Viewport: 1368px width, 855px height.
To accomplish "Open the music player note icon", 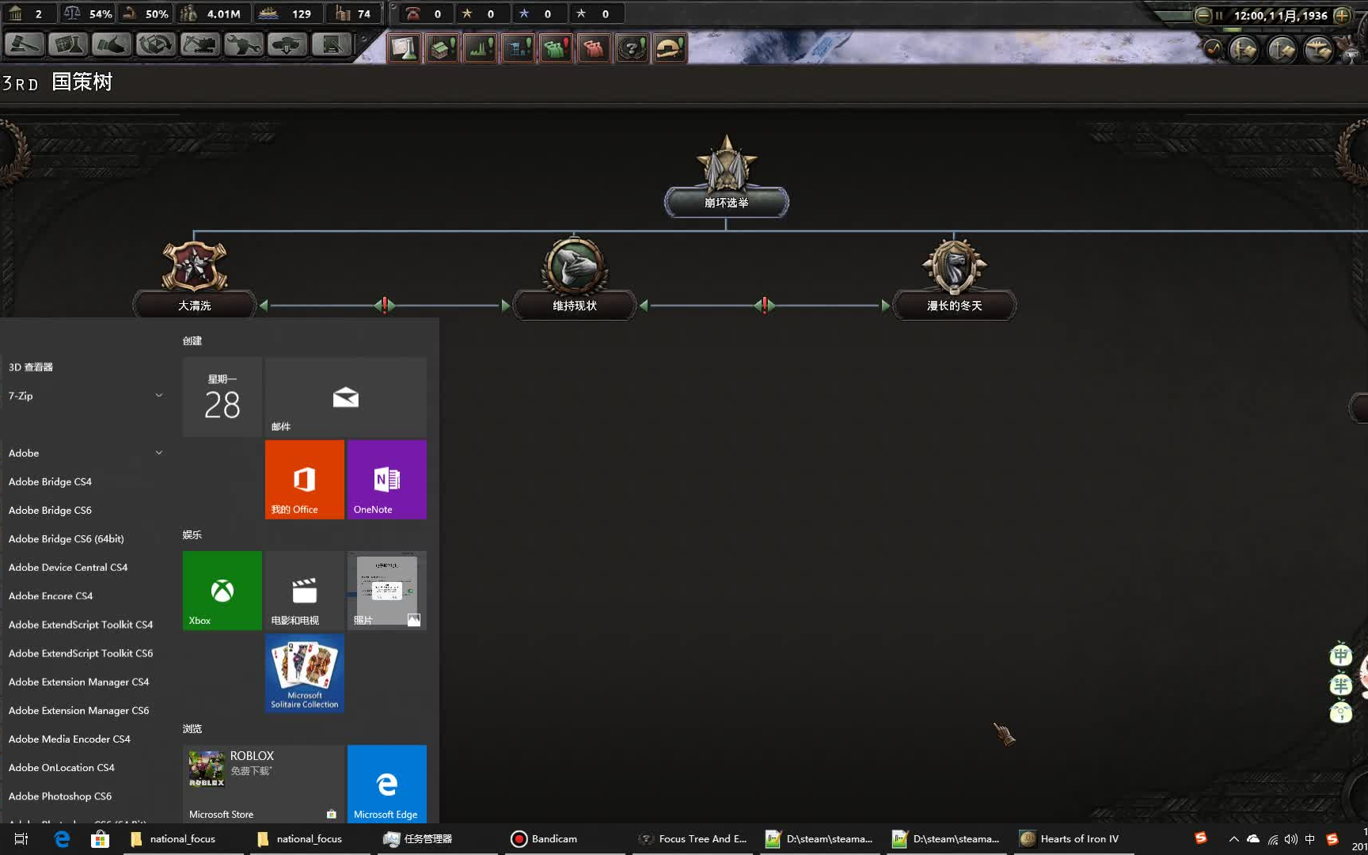I will [1214, 49].
